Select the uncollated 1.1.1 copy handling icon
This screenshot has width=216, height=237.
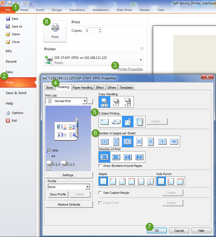[116, 102]
